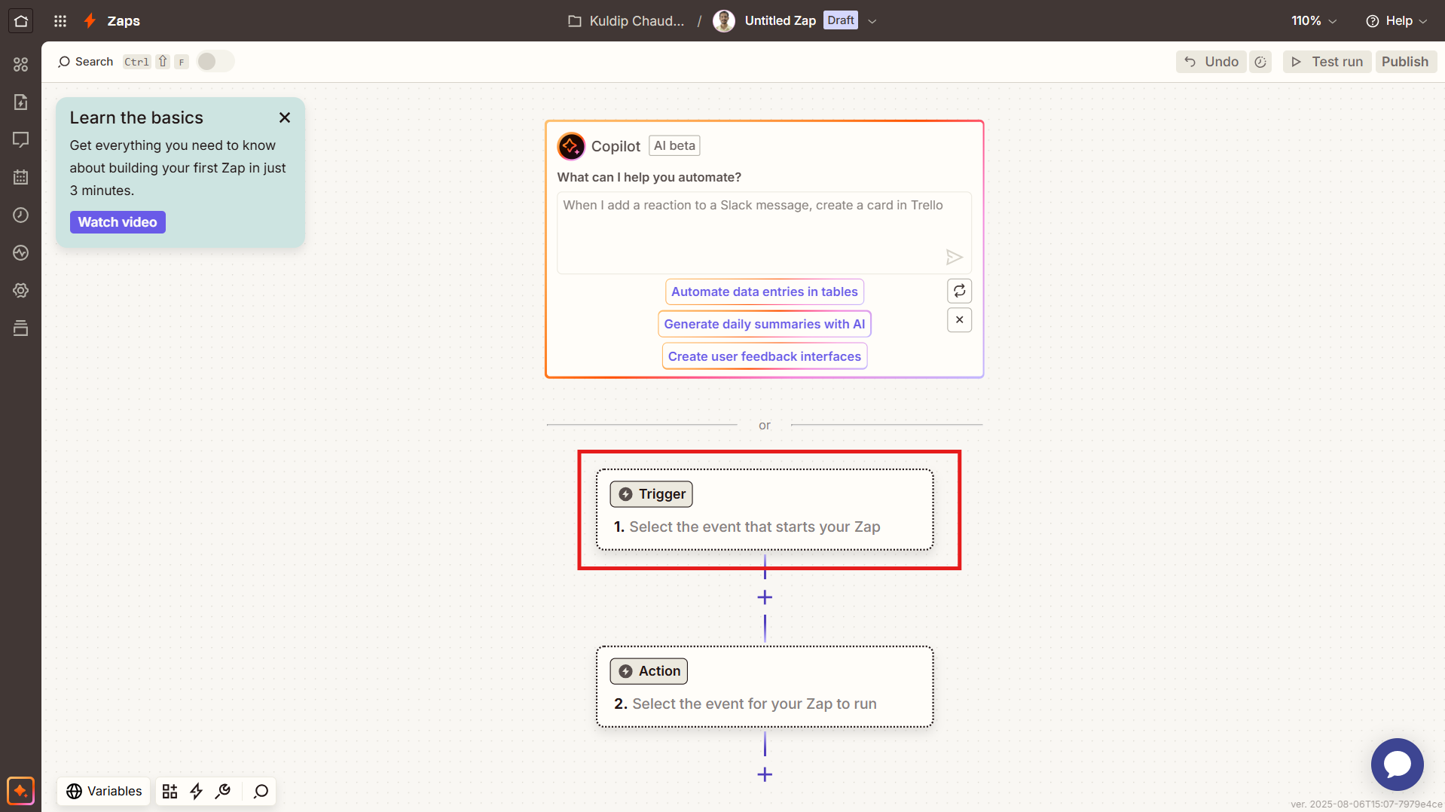This screenshot has height=812, width=1445.
Task: Focus the Copilot prompt text area
Action: pos(764,233)
